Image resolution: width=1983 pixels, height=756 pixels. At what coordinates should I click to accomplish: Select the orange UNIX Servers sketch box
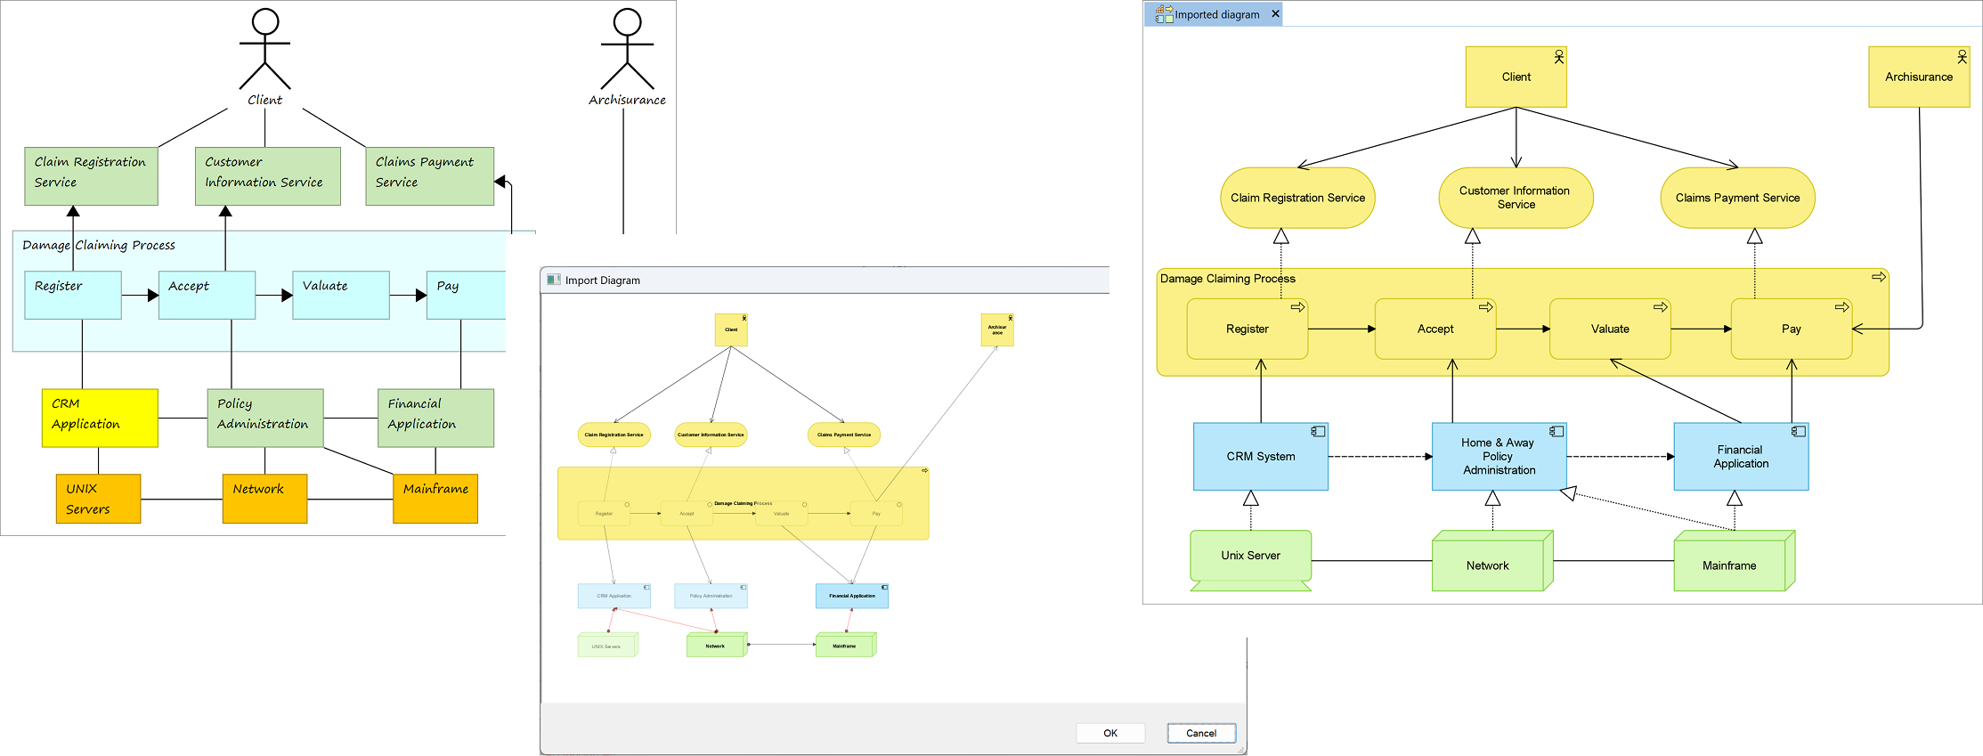(98, 499)
